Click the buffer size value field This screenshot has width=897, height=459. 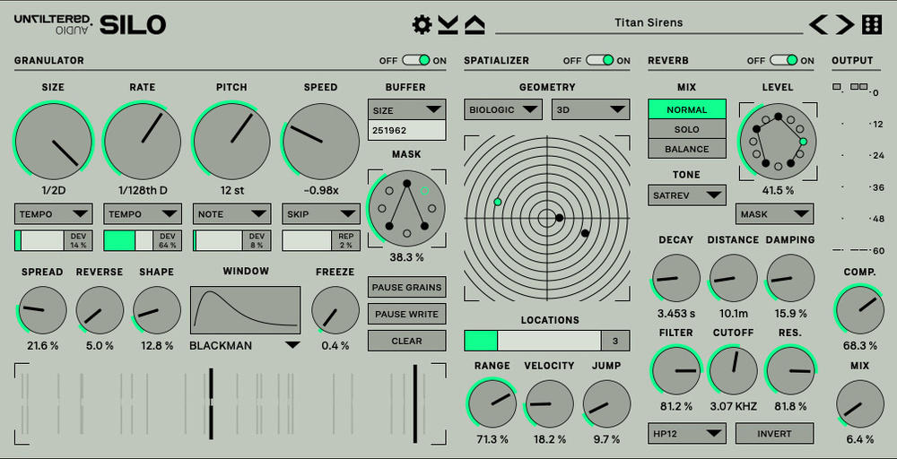click(406, 130)
